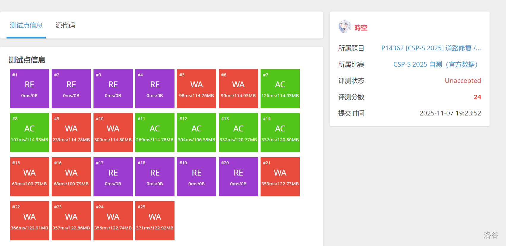Select test case #15 WA tile
This screenshot has height=246, width=506.
point(29,177)
